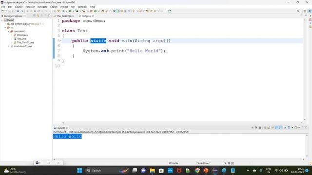This screenshot has width=312, height=175.
Task: Click the "Hello World" console output
Action: (x=67, y=136)
